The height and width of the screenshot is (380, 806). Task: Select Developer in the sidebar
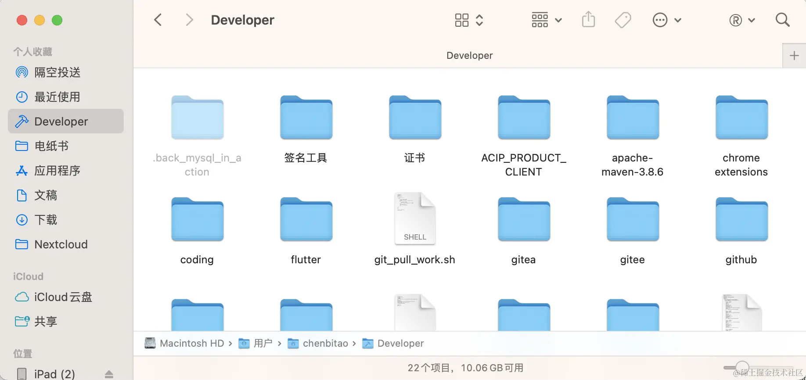66,122
